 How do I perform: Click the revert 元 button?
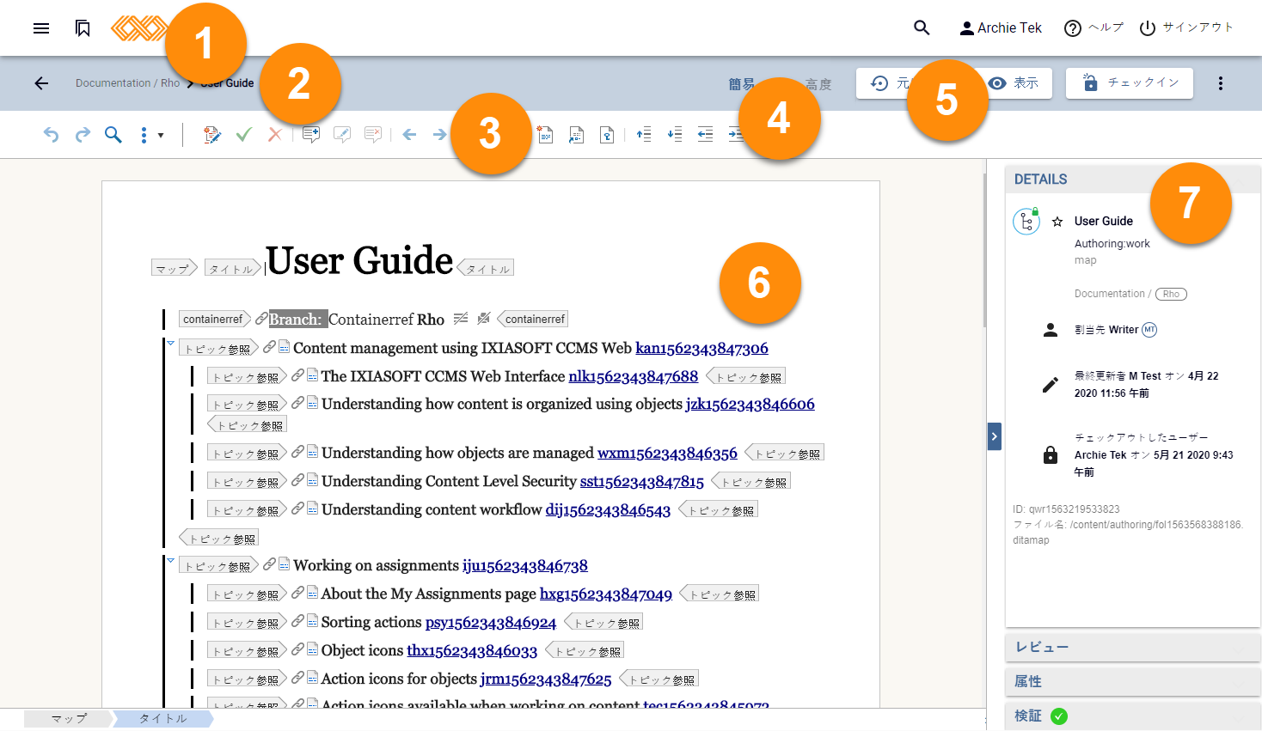(889, 83)
